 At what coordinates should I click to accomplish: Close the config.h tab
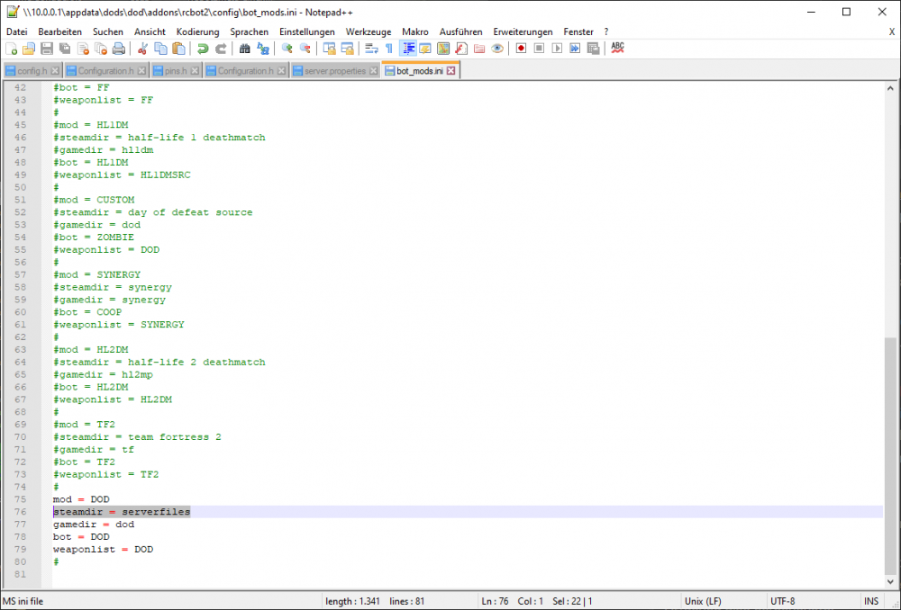click(55, 70)
